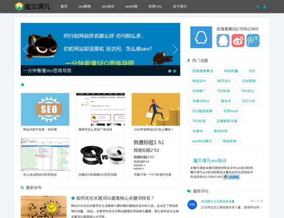Click the large blue QQ avatar

click(201, 37)
